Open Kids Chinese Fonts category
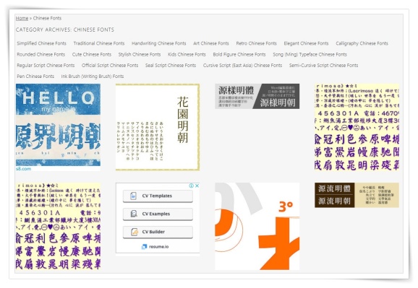The width and height of the screenshot is (418, 288). pos(187,54)
